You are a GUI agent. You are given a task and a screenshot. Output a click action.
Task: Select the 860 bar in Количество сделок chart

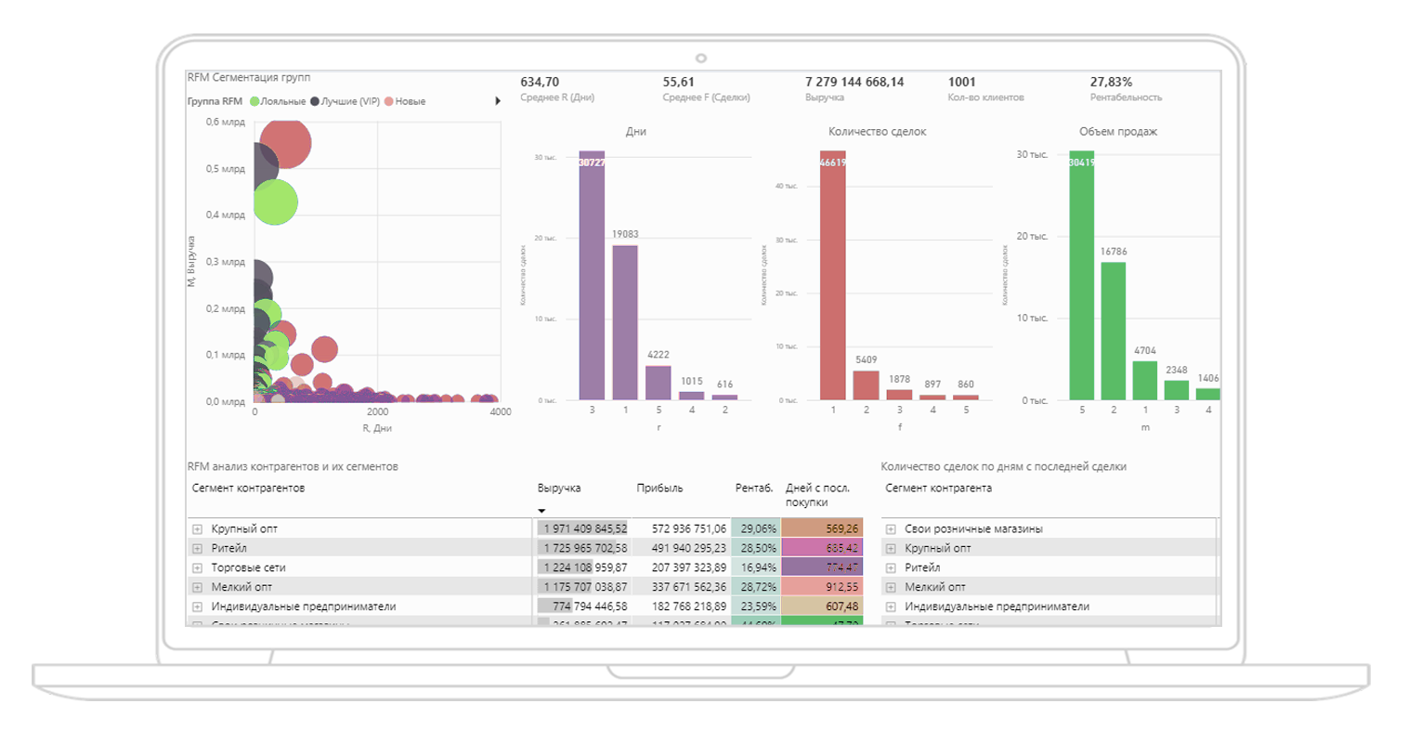[x=966, y=398]
